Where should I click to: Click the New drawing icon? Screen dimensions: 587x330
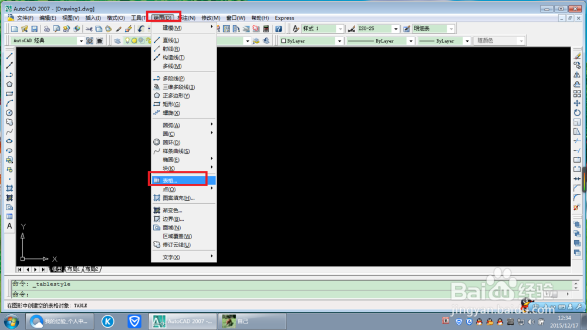pos(15,29)
